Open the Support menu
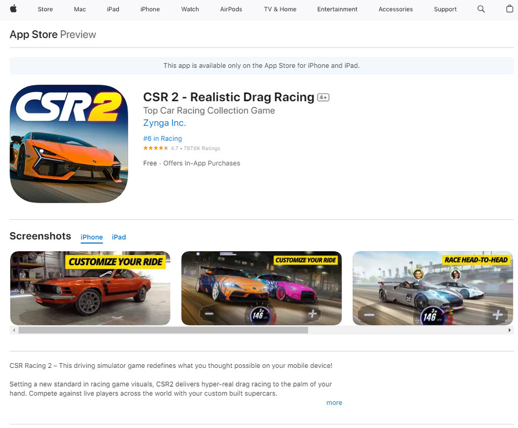 tap(445, 9)
